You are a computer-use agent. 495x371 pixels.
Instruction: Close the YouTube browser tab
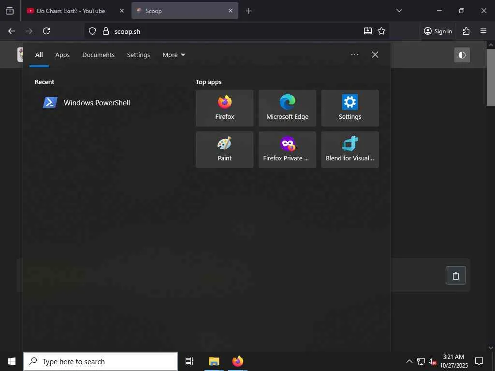pos(121,11)
